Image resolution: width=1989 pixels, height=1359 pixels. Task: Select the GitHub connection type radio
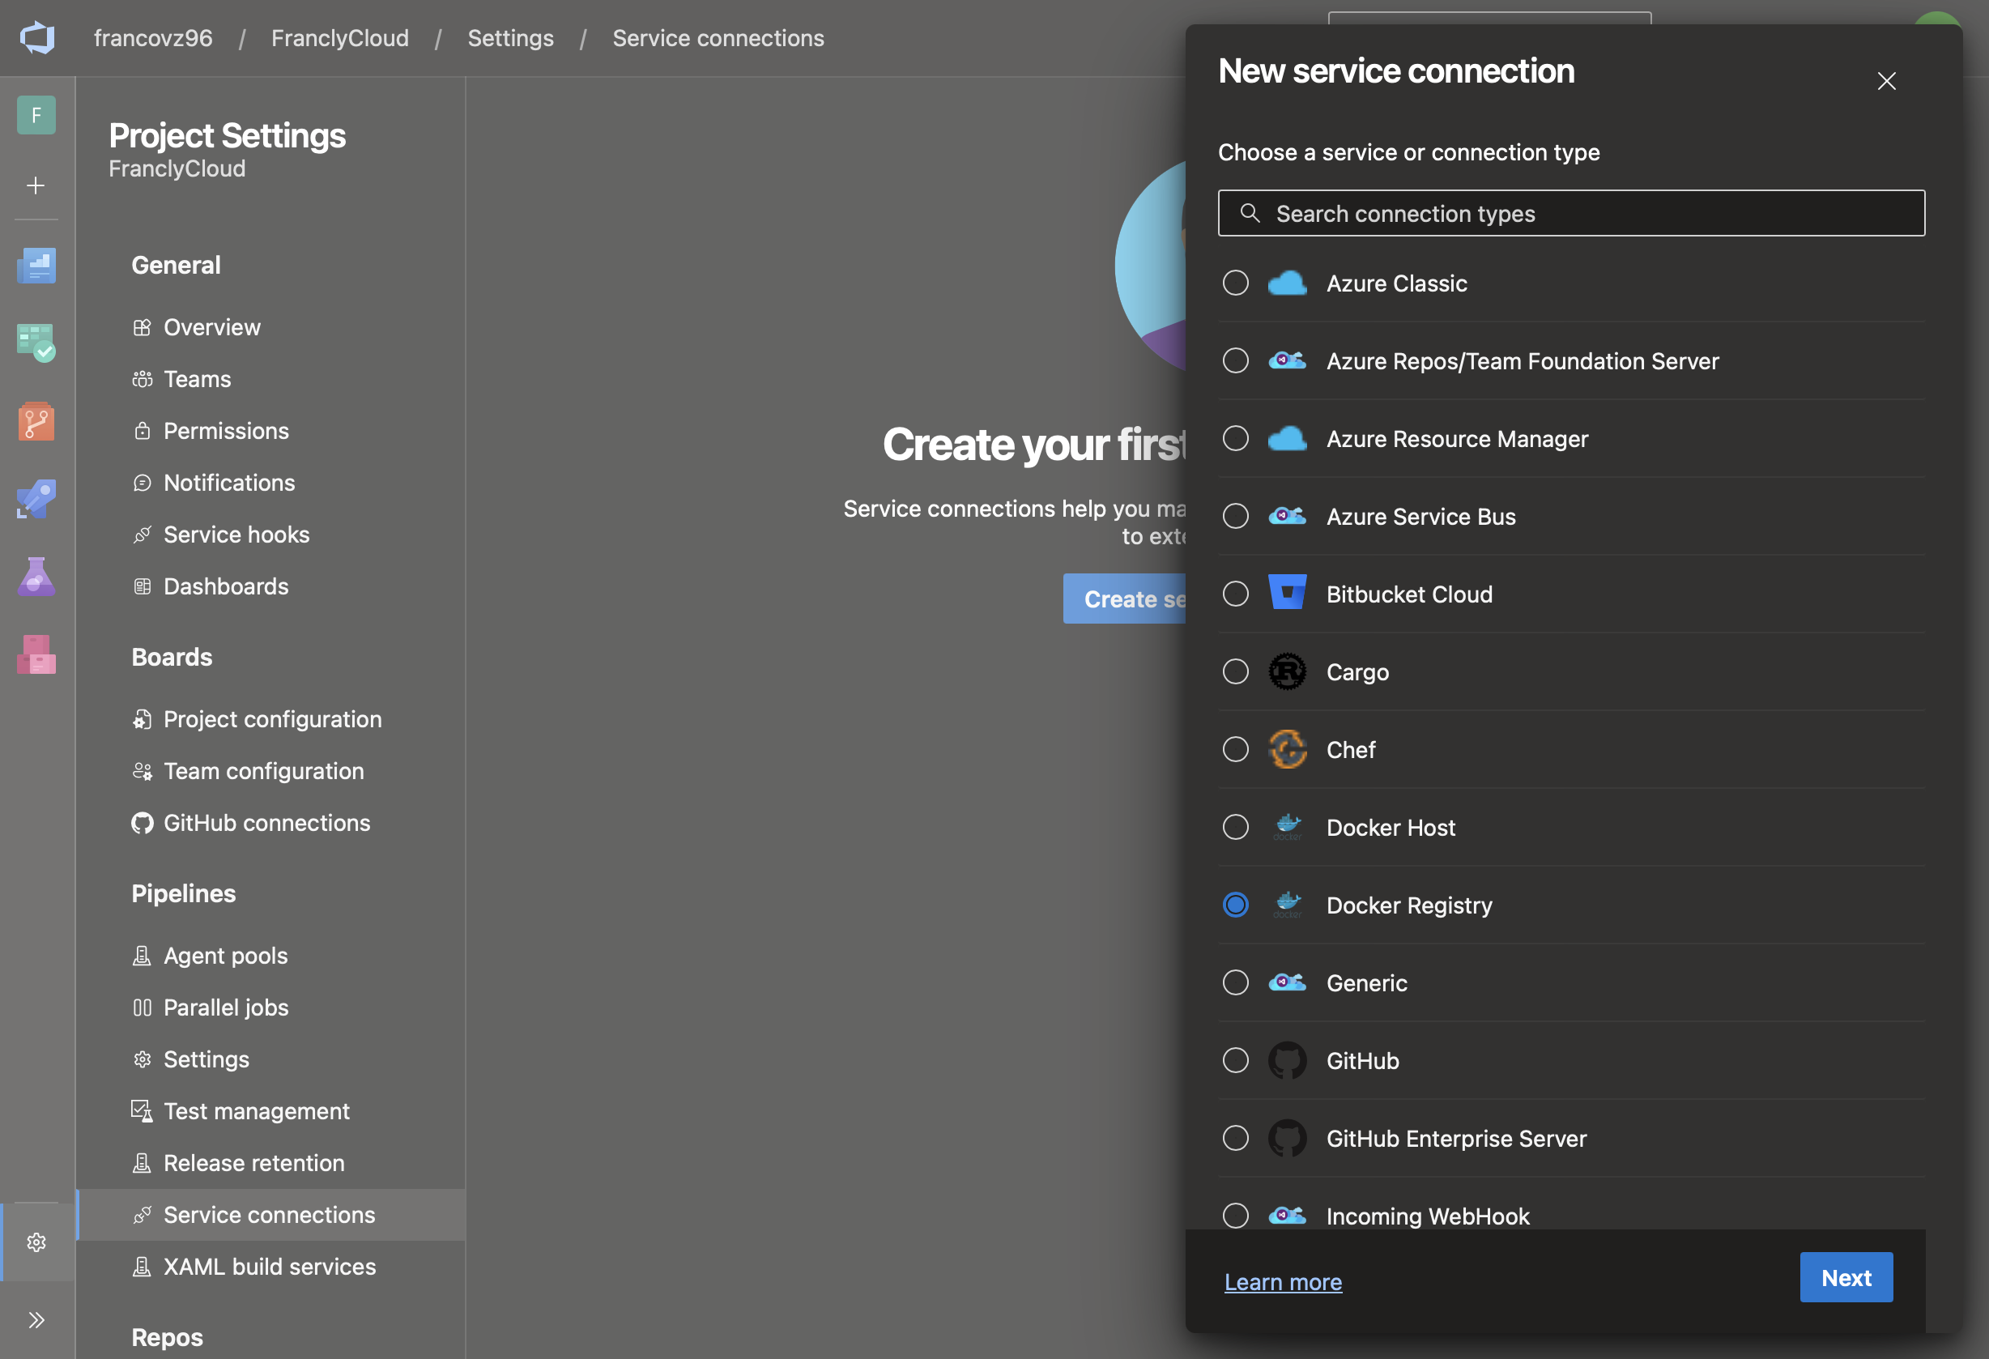tap(1235, 1060)
